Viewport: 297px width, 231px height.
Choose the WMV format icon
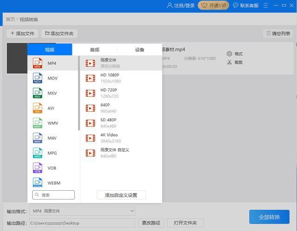[38, 123]
